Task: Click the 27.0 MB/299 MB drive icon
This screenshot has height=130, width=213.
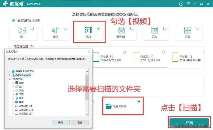Action: coord(175,57)
